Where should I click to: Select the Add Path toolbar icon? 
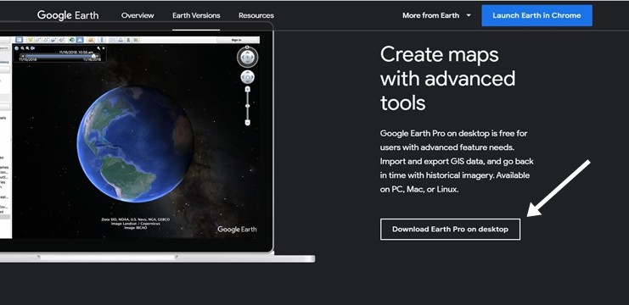pyautogui.click(x=46, y=40)
